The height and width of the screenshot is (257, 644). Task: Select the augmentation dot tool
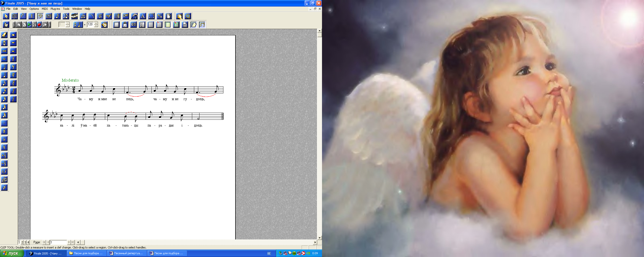4,123
